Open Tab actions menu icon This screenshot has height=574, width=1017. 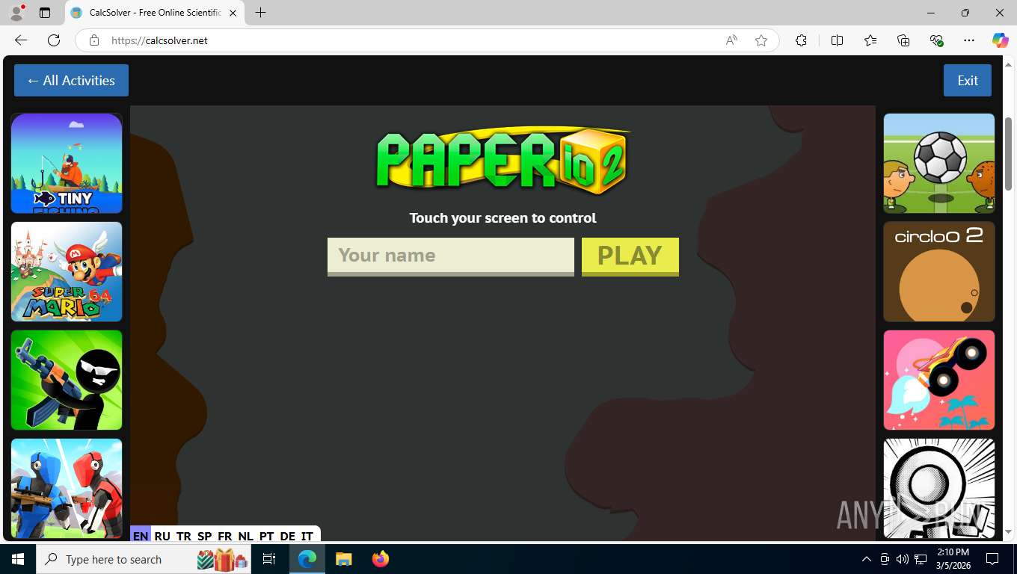tap(45, 13)
